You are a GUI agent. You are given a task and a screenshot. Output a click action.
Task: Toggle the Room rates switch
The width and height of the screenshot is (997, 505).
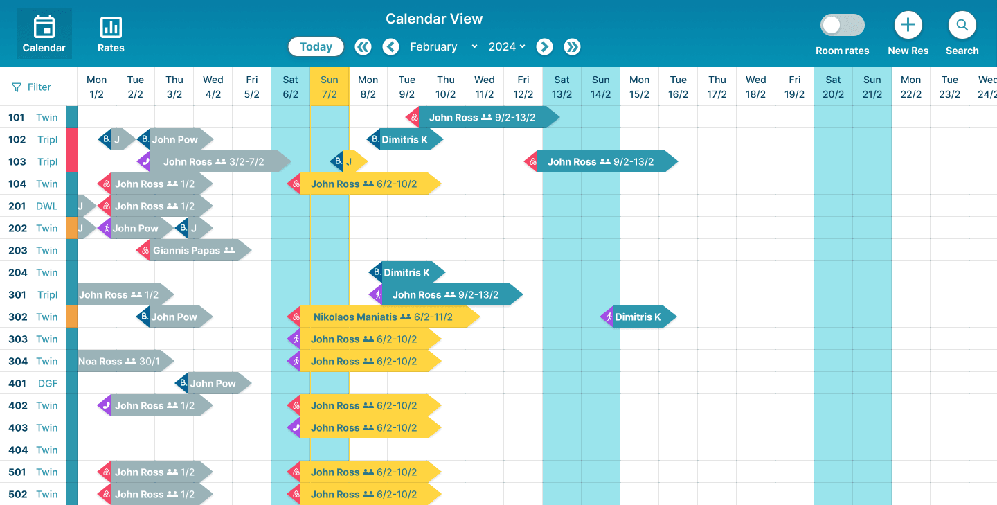point(843,26)
